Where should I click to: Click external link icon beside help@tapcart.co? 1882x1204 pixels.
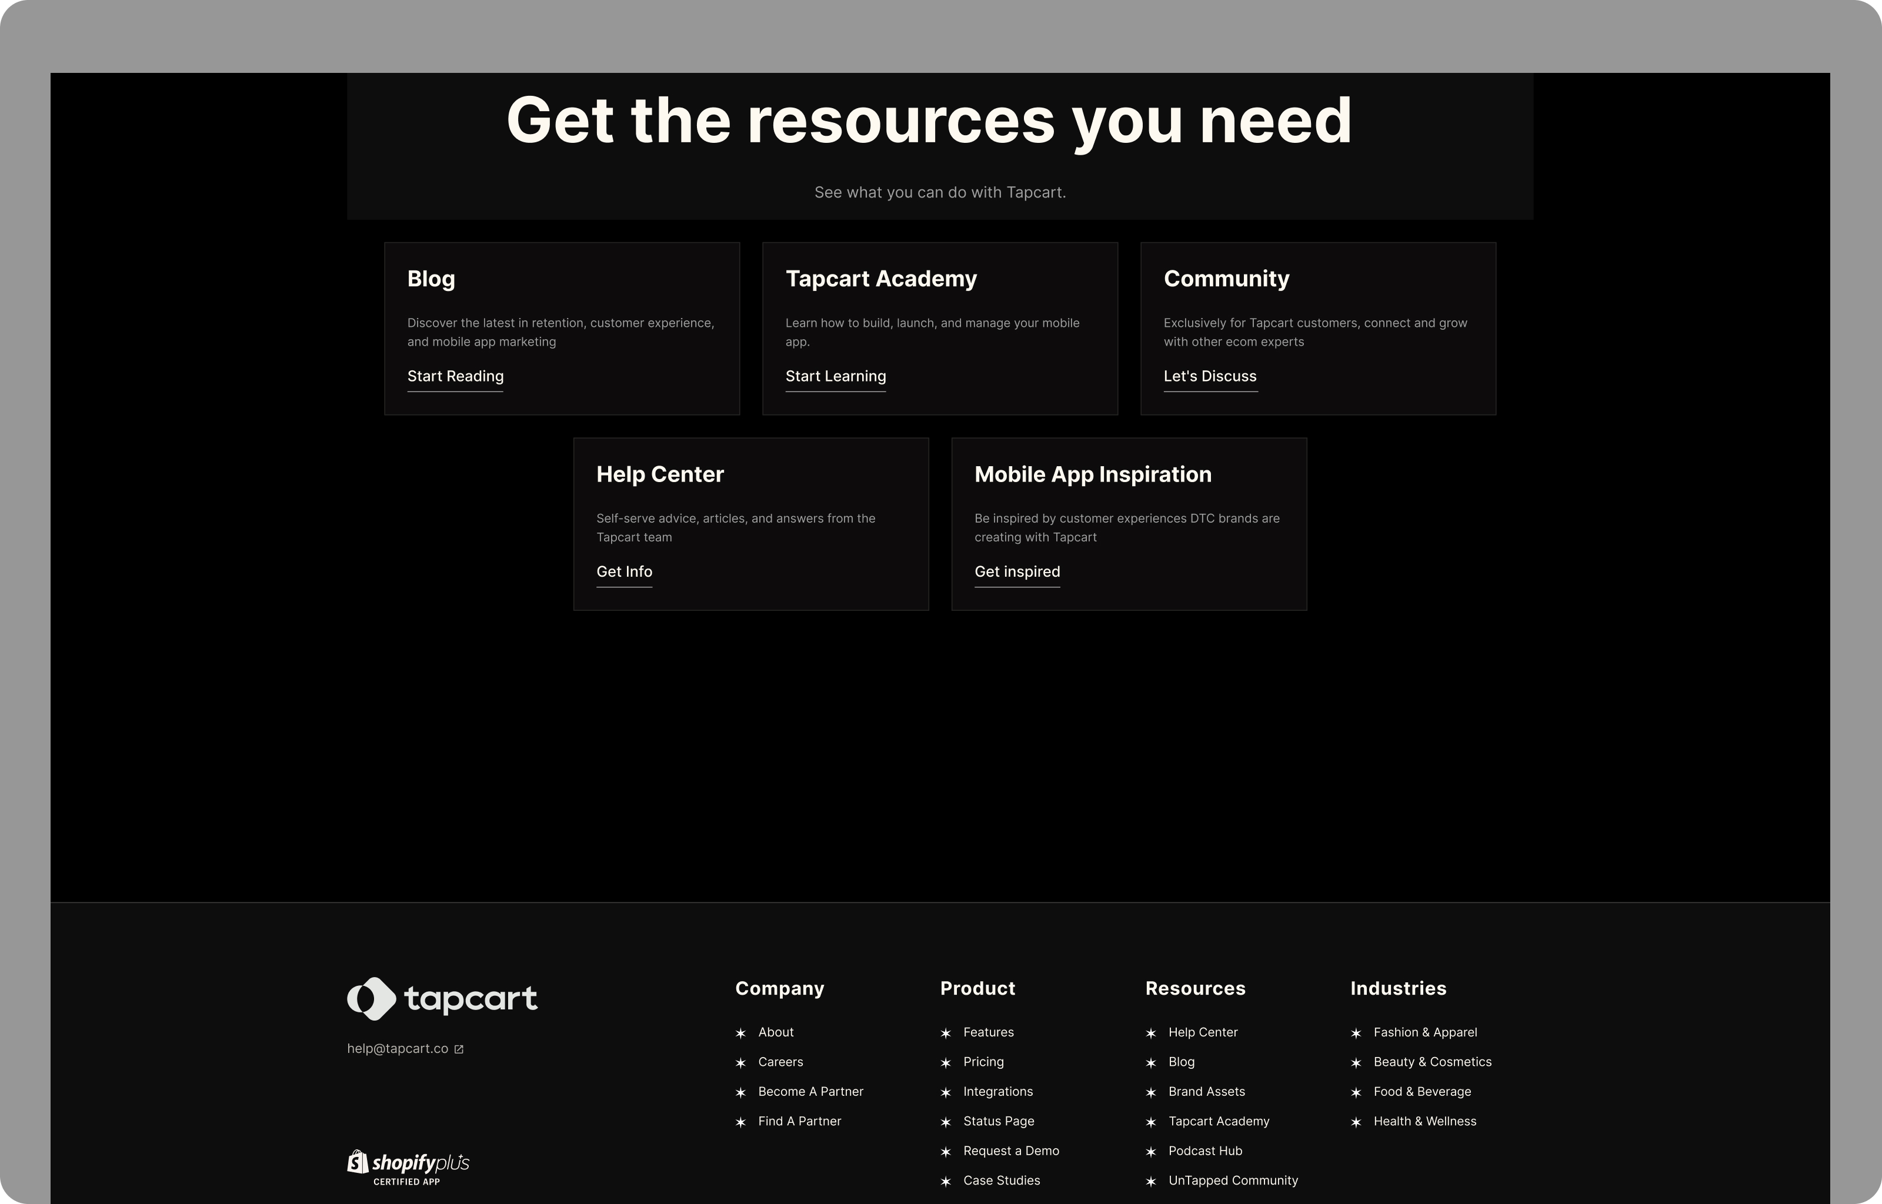[x=459, y=1049]
